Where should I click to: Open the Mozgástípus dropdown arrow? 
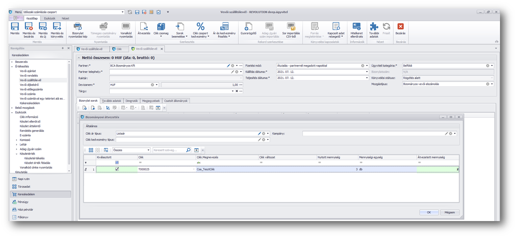click(492, 84)
